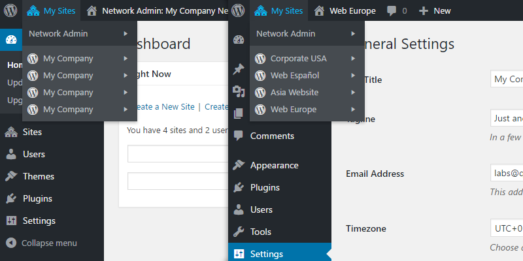
Task: Click the Tagline input field
Action: 507,118
